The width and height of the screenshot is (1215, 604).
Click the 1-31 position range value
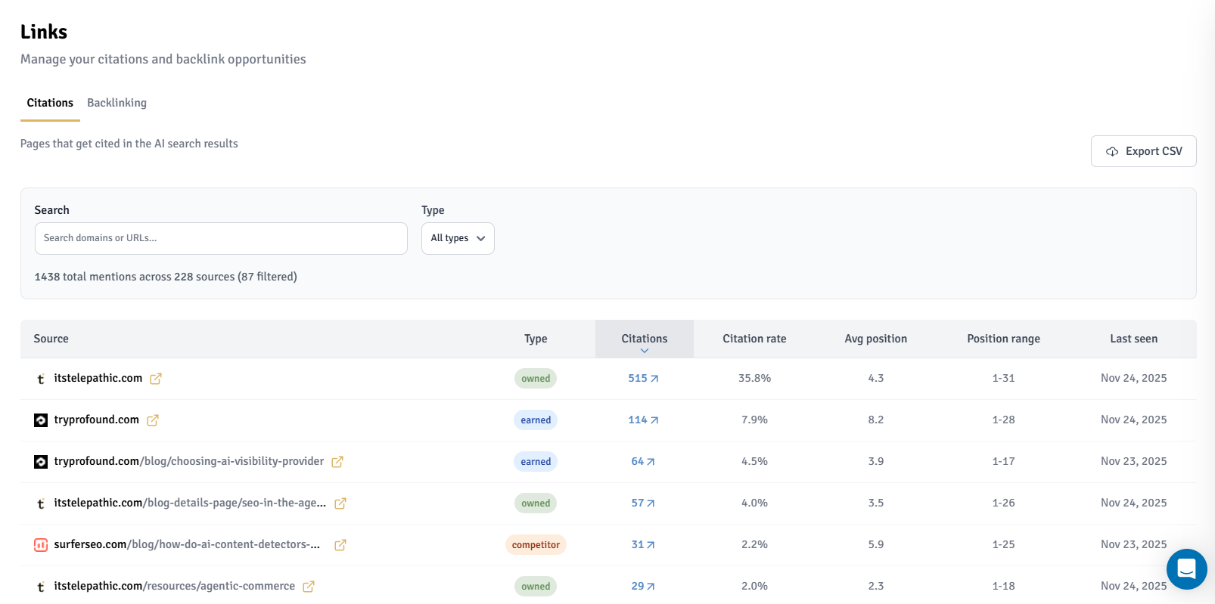coord(1003,378)
